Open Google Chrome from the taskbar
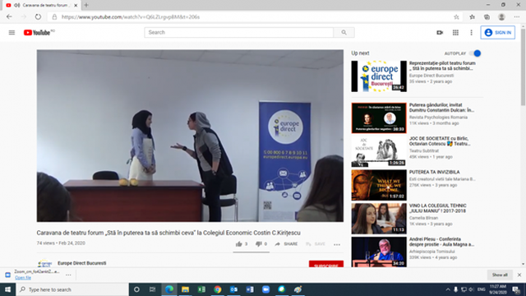Screen dimensions: 526x296 click(x=217, y=289)
